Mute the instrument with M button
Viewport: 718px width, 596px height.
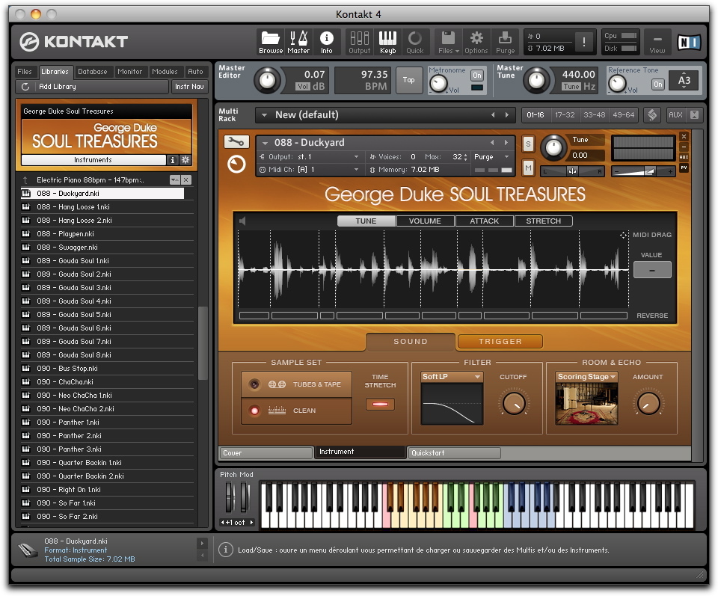click(x=528, y=168)
